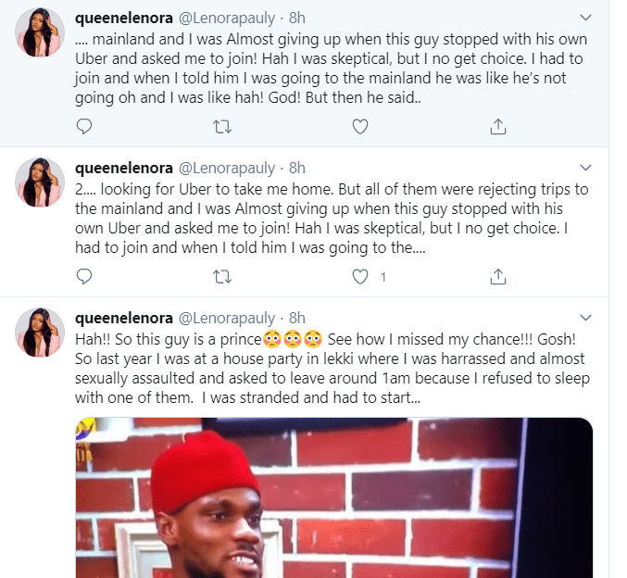Click queenelenora's avatar on the second tweet

click(x=39, y=182)
